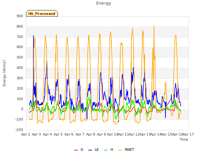Click the Time x-axis label
The image size is (208, 156).
click(x=184, y=139)
